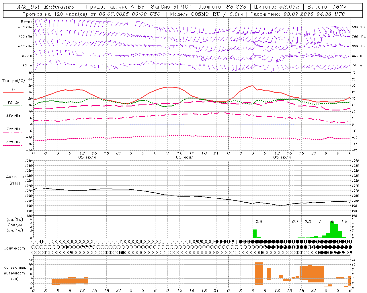Click the Конвективн. panel label

tap(15, 268)
